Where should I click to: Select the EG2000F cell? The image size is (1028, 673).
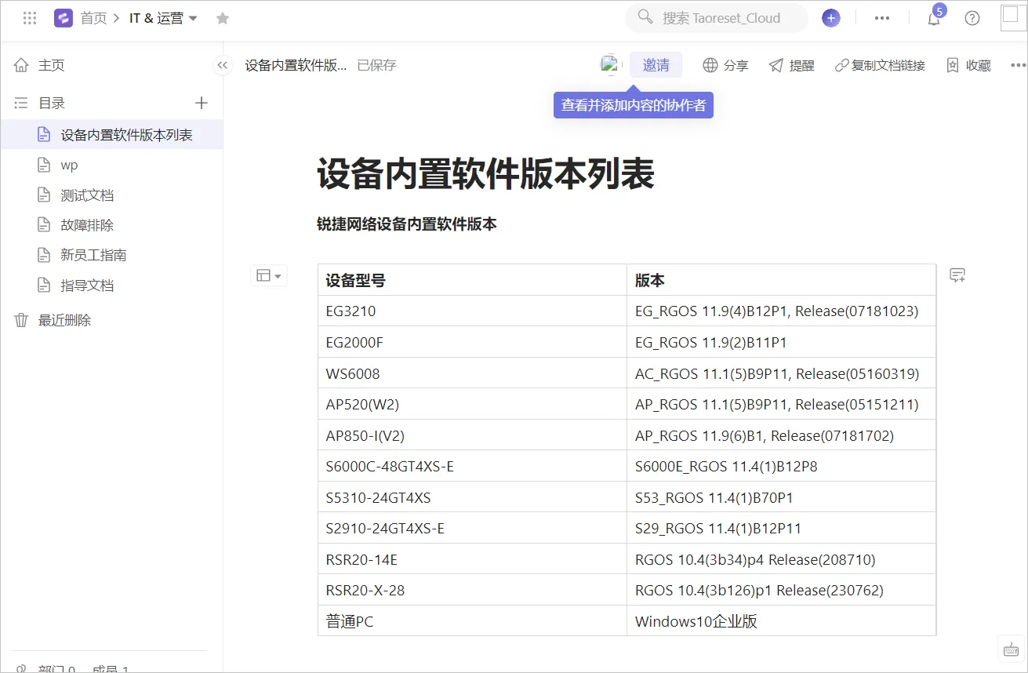pyautogui.click(x=472, y=342)
